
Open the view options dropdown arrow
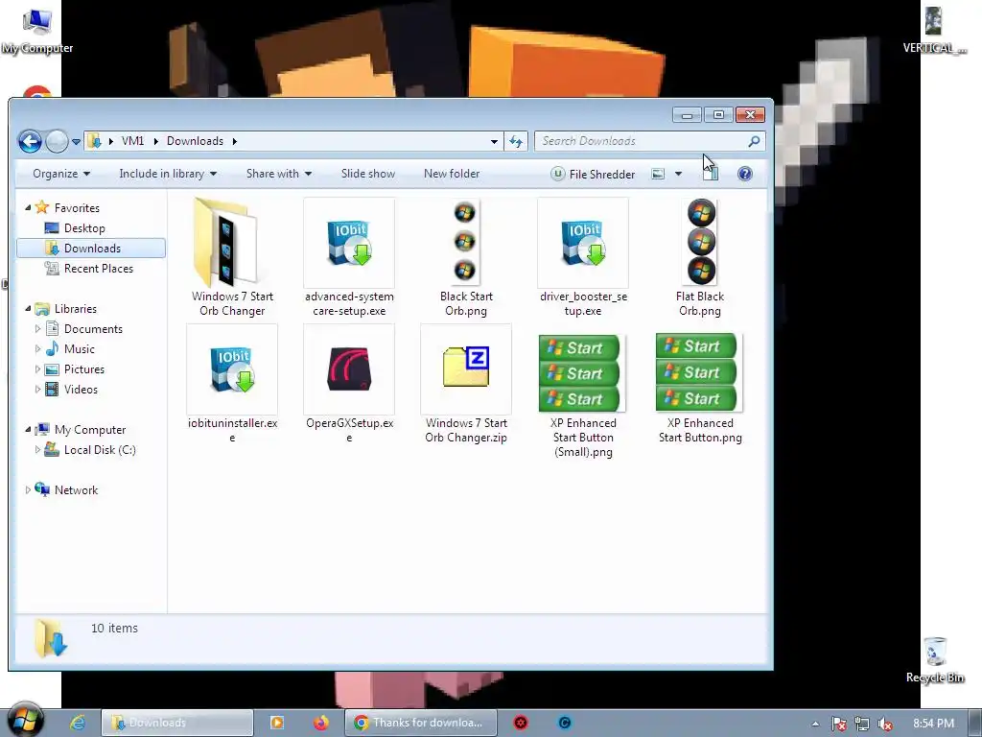pyautogui.click(x=678, y=174)
